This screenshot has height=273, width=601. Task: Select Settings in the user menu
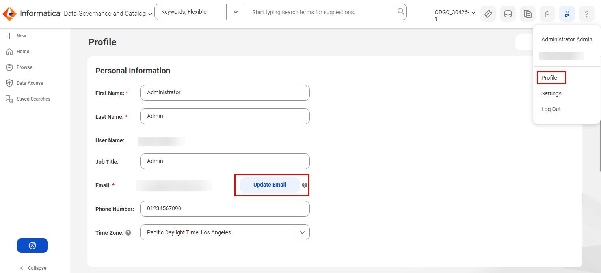point(551,93)
